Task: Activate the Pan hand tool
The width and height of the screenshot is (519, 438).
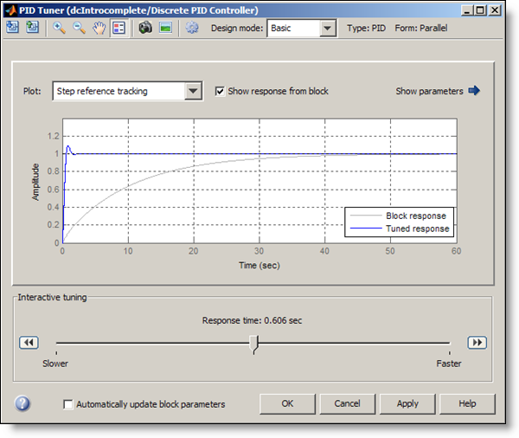Action: coord(99,28)
